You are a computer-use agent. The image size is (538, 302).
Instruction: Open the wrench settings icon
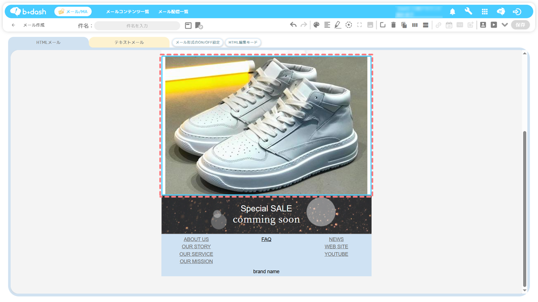click(468, 12)
